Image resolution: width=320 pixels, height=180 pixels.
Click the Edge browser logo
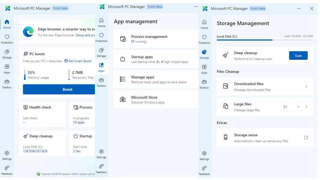point(28,32)
